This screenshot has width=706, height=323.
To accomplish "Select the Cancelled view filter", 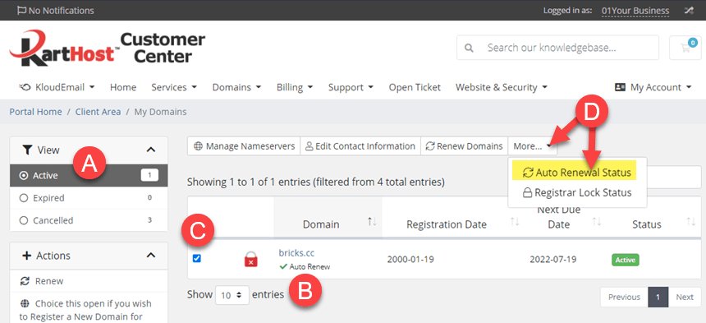I will (89, 220).
